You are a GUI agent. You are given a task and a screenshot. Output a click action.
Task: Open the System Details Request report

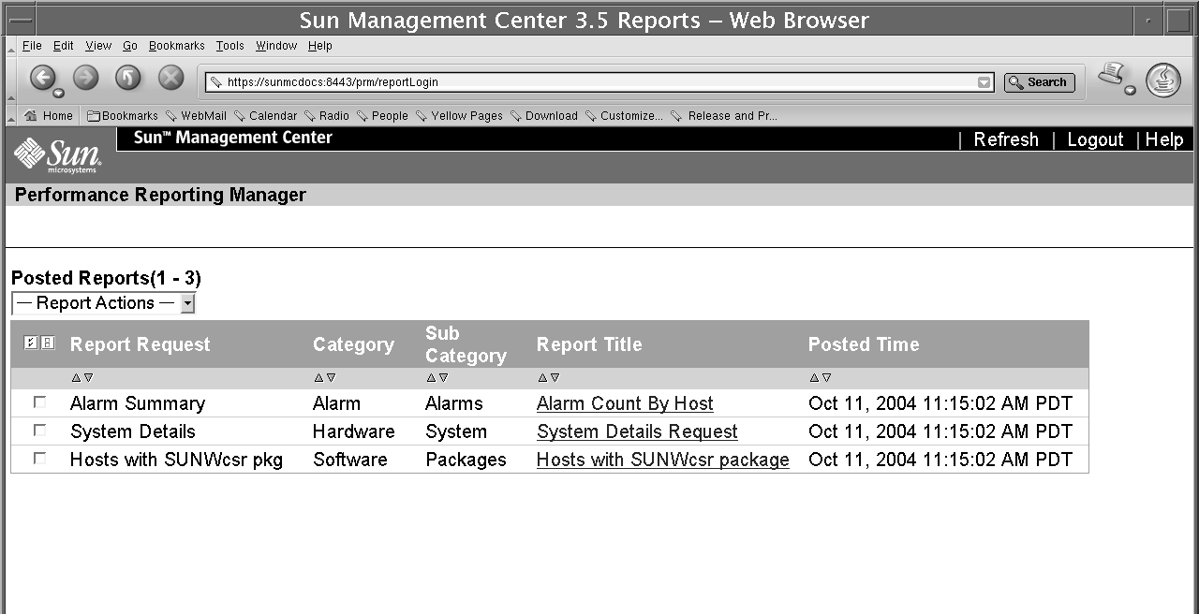(x=637, y=431)
